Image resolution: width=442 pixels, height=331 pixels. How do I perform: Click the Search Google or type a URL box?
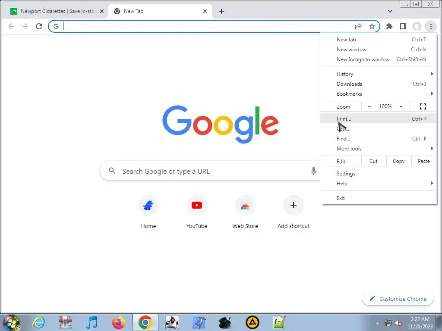click(210, 171)
